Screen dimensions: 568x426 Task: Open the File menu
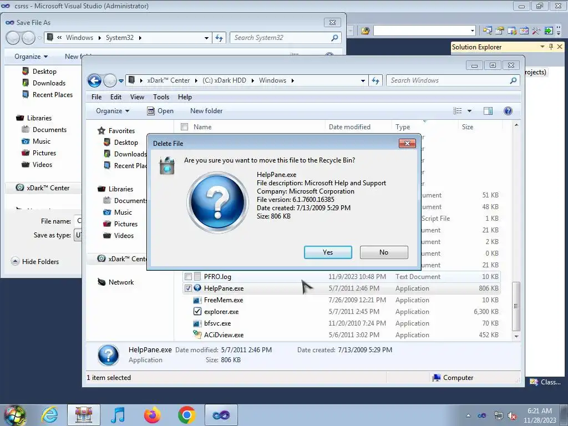tap(97, 97)
